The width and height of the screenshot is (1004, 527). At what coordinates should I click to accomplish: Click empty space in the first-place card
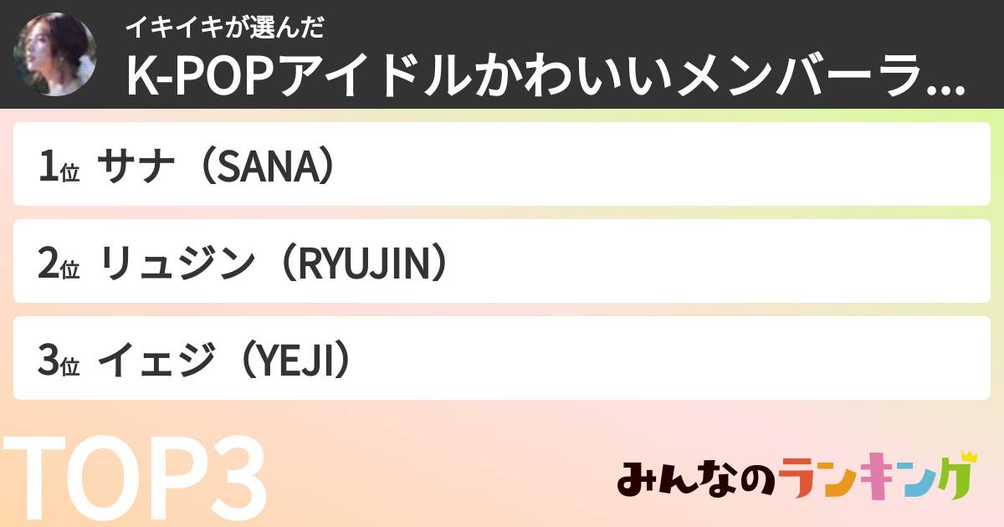669,166
